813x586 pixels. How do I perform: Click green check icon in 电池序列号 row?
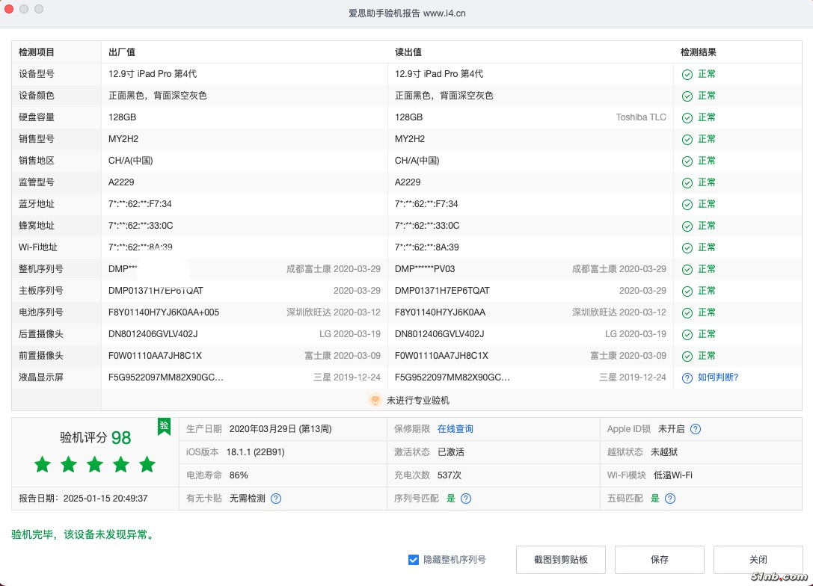point(687,313)
